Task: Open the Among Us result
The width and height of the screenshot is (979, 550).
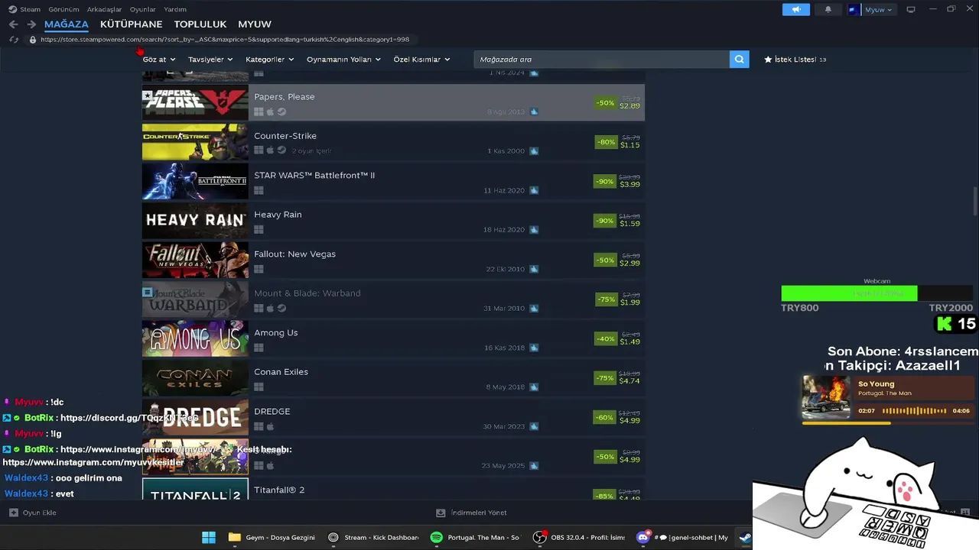Action: pos(393,338)
